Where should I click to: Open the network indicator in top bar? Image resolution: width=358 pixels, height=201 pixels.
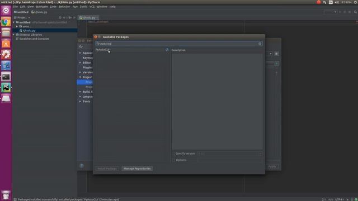click(x=324, y=2)
